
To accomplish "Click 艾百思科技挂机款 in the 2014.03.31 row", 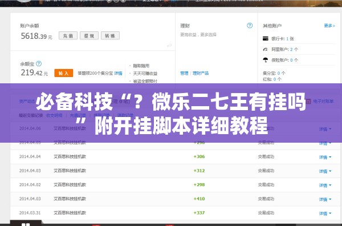I will [x=70, y=213].
